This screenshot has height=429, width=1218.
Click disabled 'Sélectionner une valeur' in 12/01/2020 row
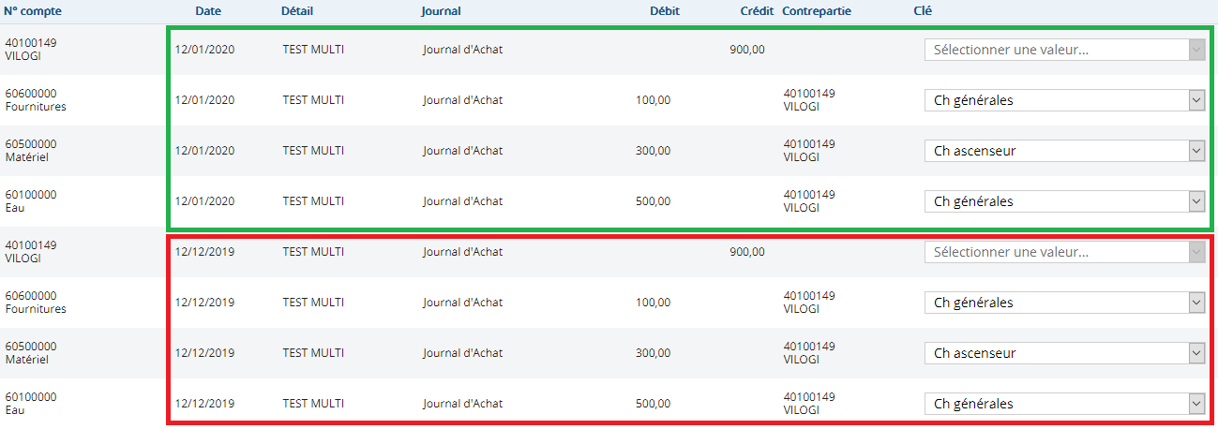pyautogui.click(x=1064, y=50)
